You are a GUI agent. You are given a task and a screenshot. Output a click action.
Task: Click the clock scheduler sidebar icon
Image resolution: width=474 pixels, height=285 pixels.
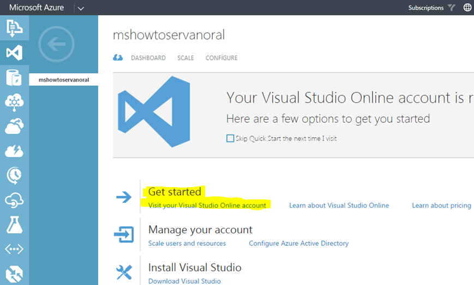pos(14,175)
